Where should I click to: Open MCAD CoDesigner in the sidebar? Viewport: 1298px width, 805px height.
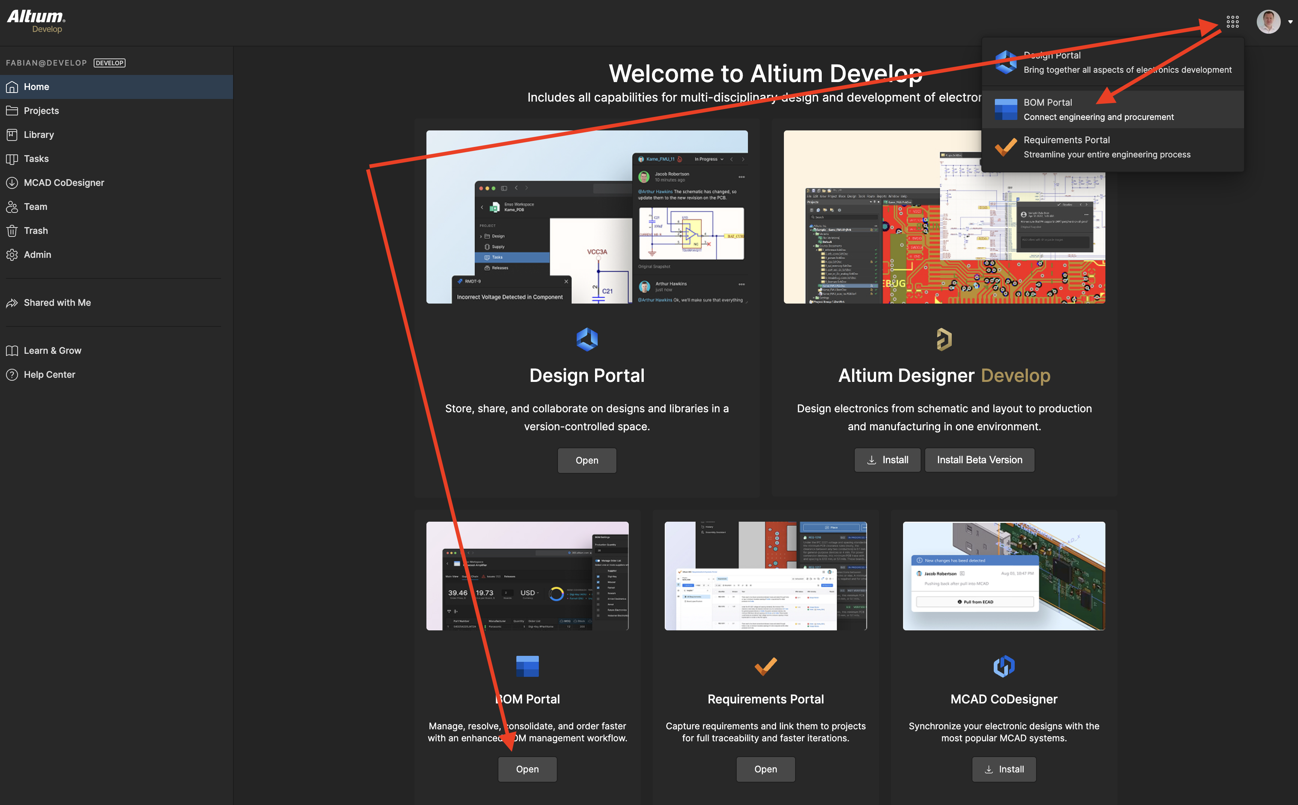pos(117,183)
